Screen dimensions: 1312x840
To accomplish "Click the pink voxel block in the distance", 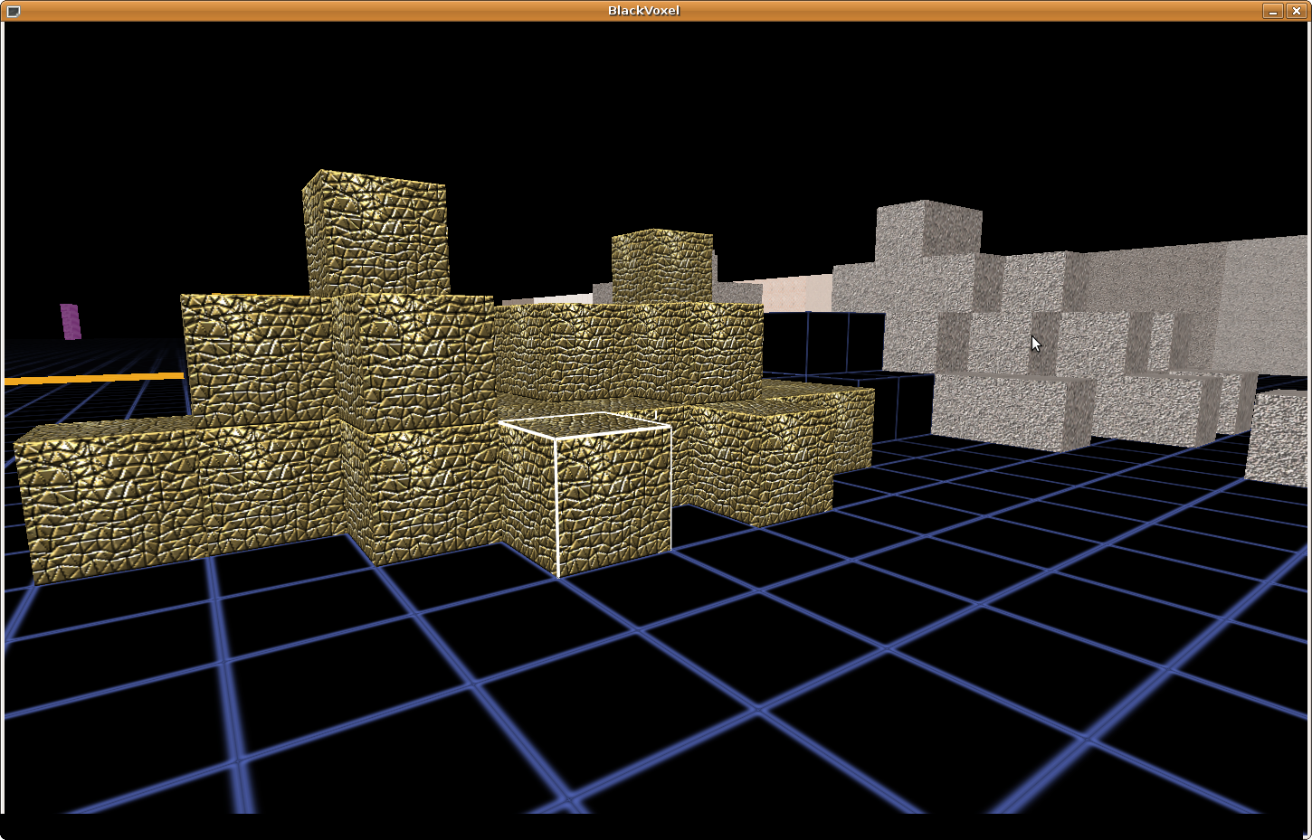I will tap(71, 322).
